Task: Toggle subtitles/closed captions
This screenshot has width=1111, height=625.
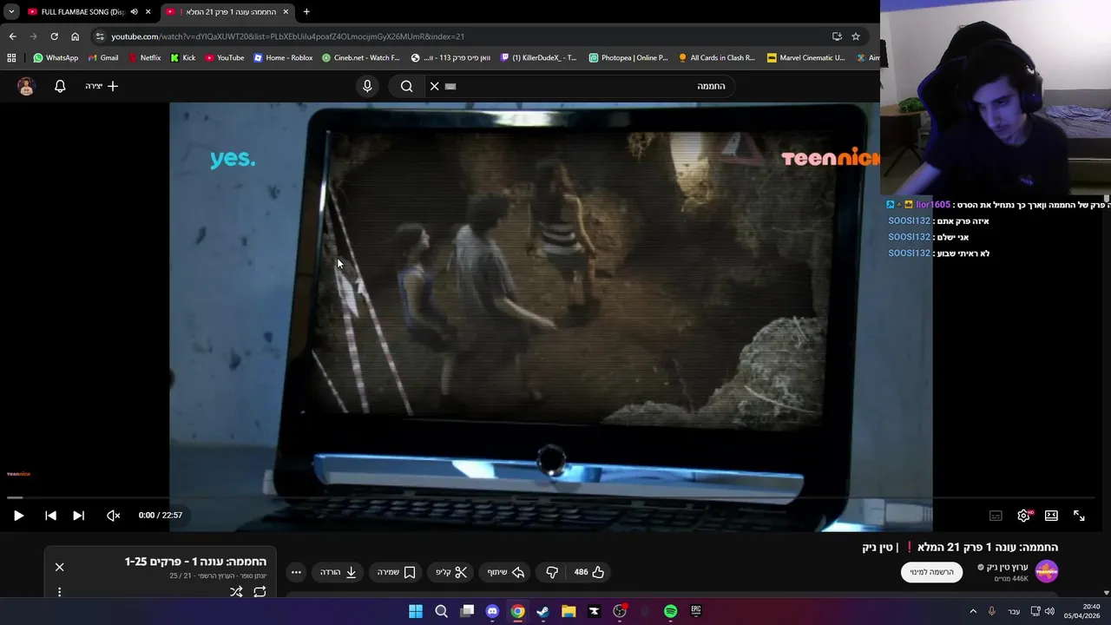Action: tap(996, 516)
